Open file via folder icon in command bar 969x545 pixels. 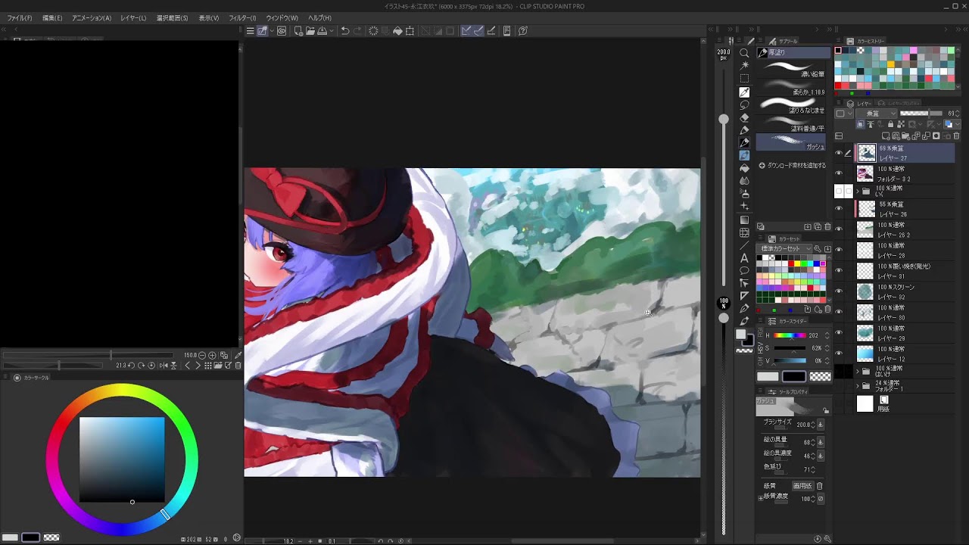pyautogui.click(x=310, y=31)
